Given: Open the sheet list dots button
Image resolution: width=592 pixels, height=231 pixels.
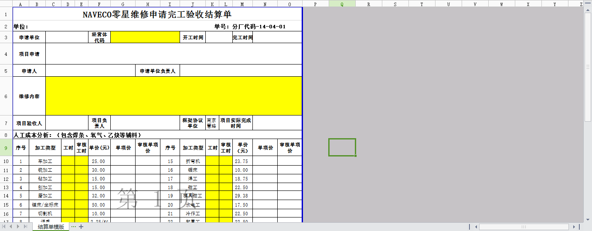Looking at the screenshot, I should [x=74, y=227].
